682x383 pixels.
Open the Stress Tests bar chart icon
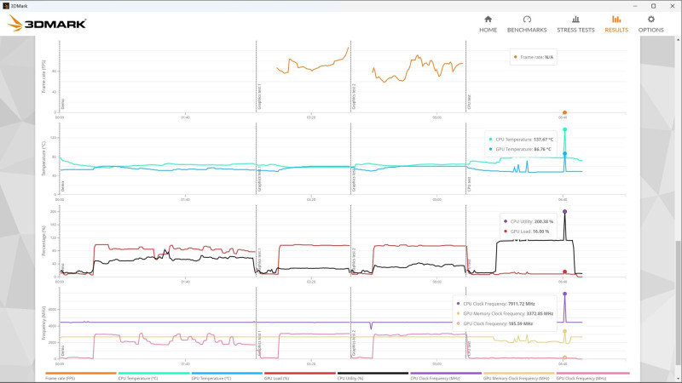(x=575, y=19)
